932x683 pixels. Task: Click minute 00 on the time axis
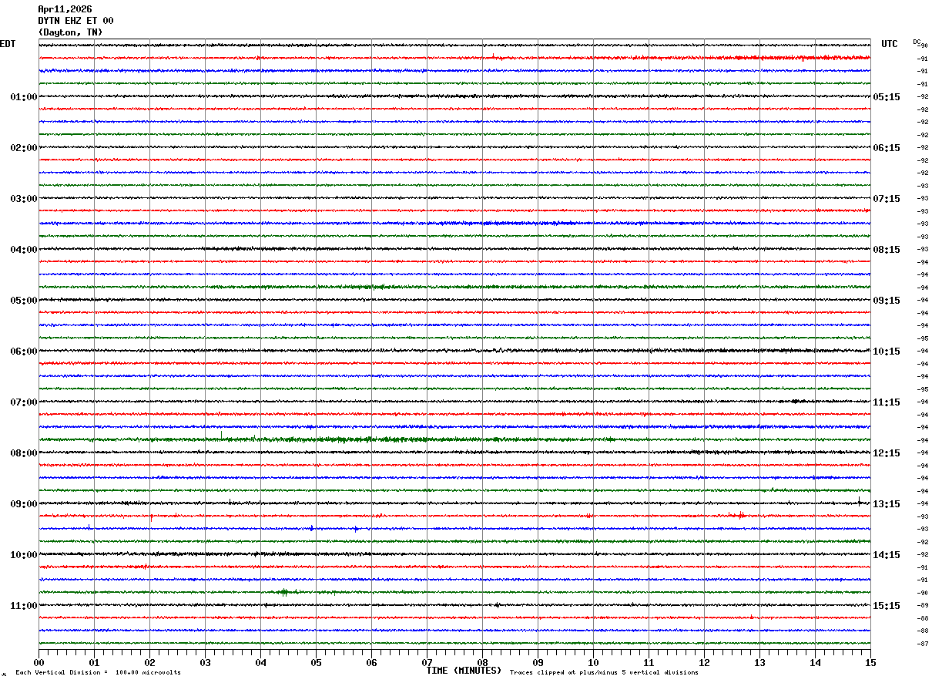(39, 662)
